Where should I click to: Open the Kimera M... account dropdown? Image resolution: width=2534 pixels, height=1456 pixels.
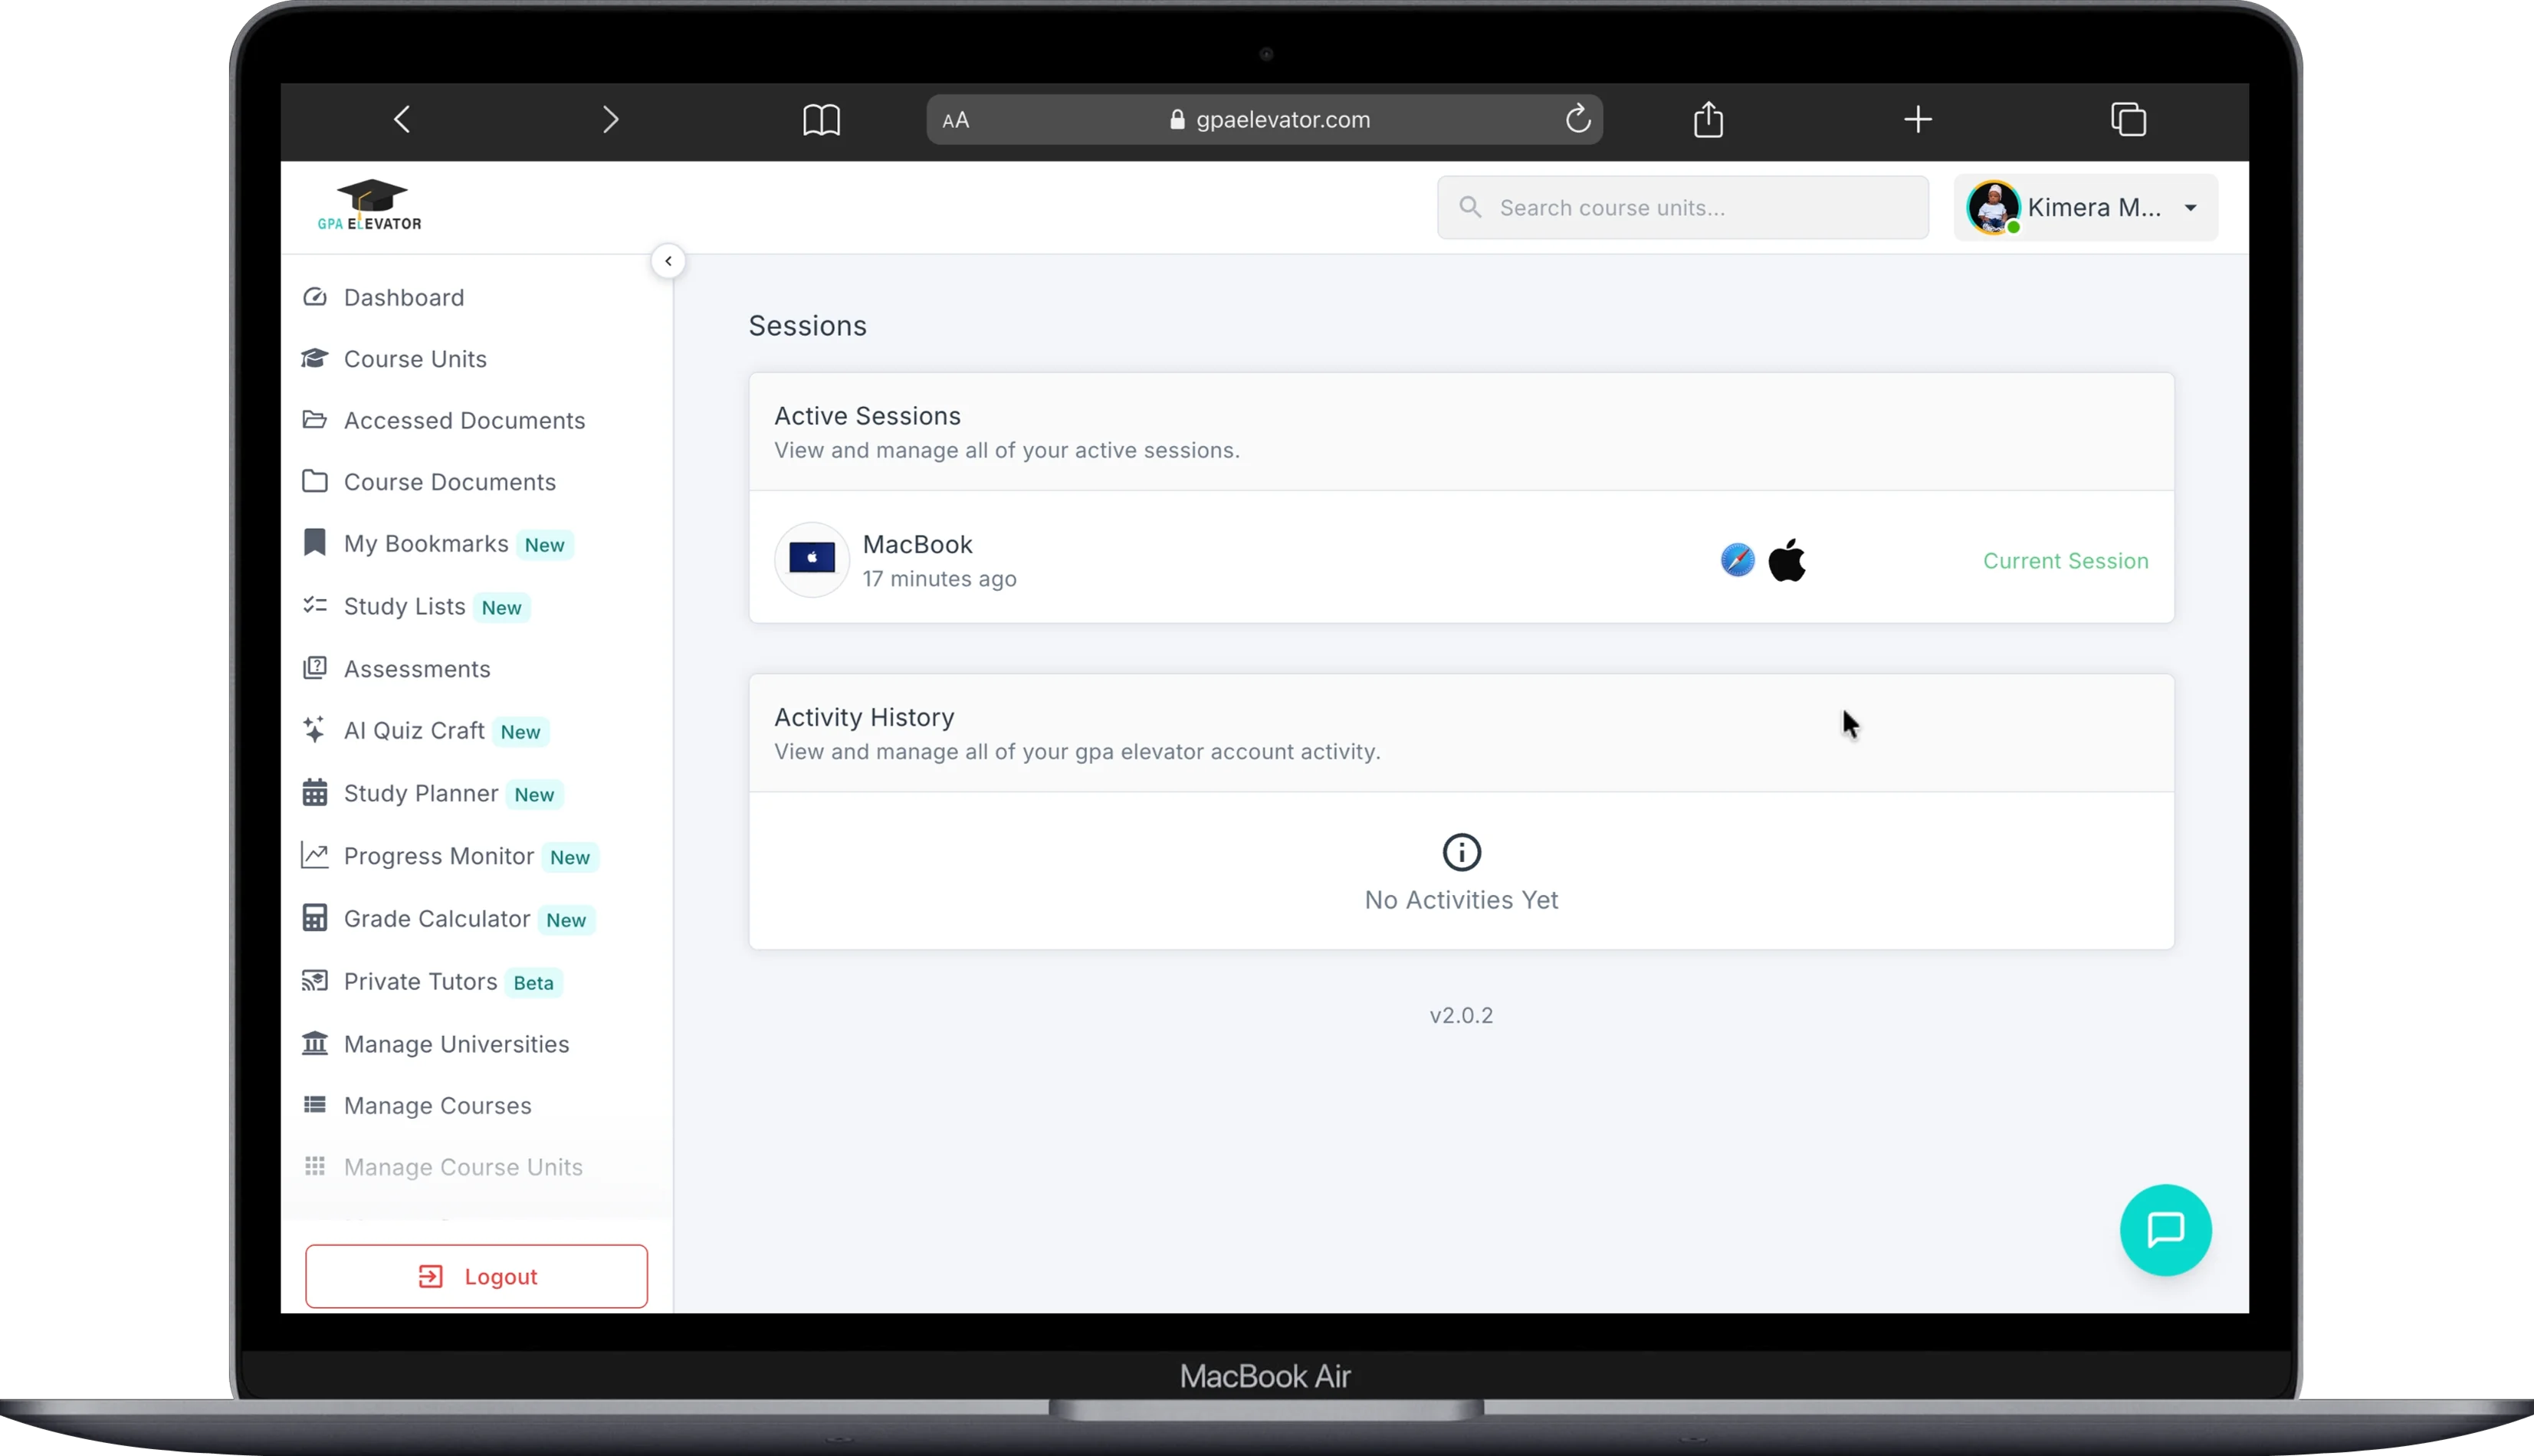click(x=2086, y=207)
